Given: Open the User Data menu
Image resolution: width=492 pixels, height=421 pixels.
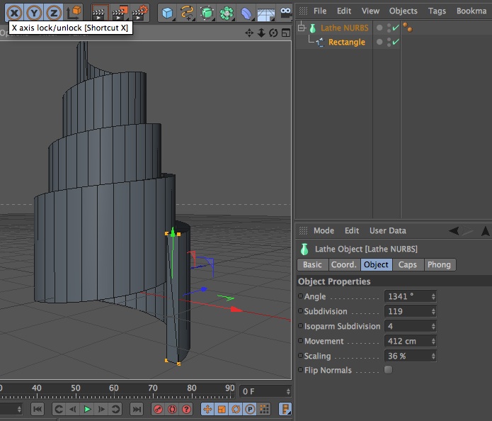Looking at the screenshot, I should pos(387,230).
